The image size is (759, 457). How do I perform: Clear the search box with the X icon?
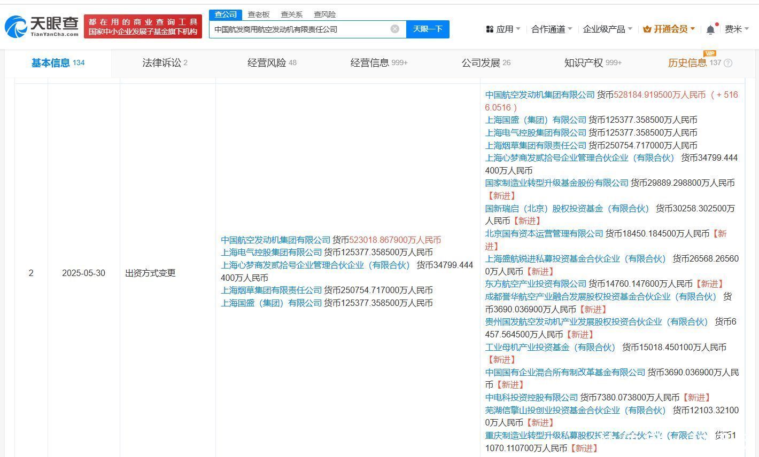[395, 29]
